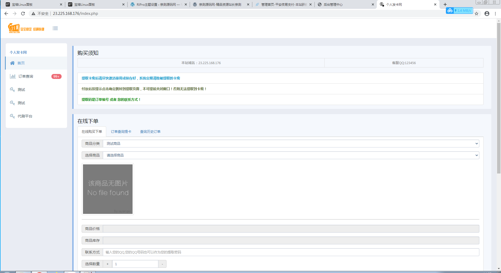Click the scrollbar down arrow
Screen dimensions: 501x273
click(499, 269)
